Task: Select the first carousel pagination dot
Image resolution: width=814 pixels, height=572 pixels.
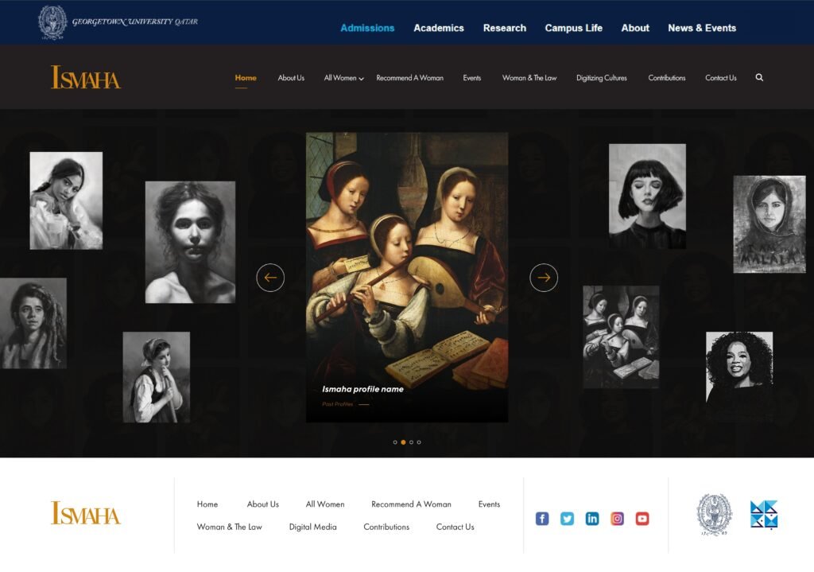Action: click(x=395, y=442)
